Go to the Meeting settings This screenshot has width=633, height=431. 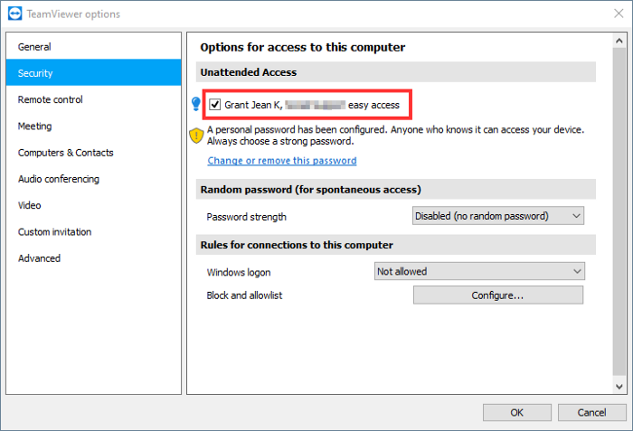94,126
